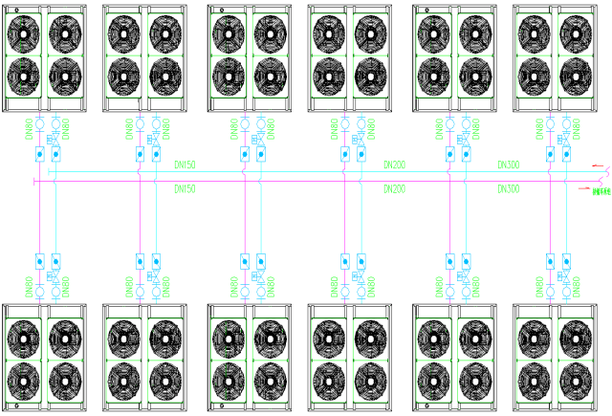
Task: Select the left end cap of magenta main pipe
Action: [34, 181]
